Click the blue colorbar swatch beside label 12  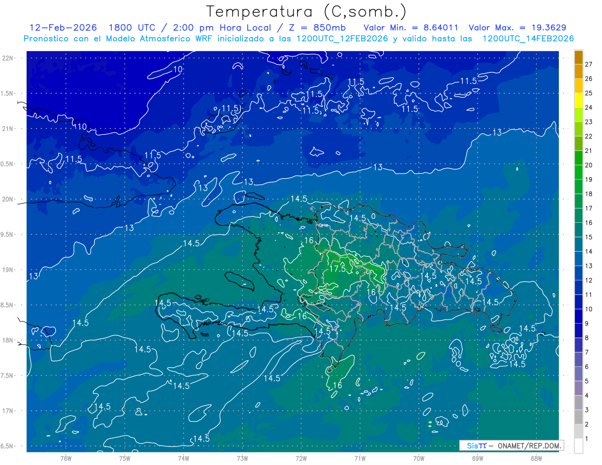tap(578, 273)
